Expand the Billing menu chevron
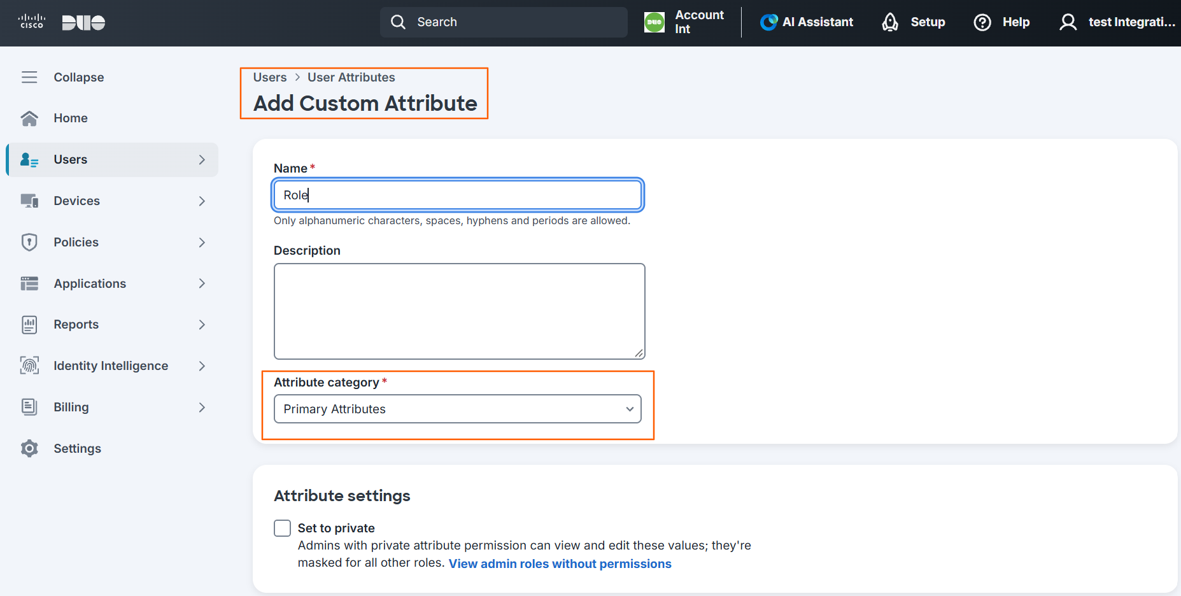Viewport: 1181px width, 596px height. pos(202,408)
